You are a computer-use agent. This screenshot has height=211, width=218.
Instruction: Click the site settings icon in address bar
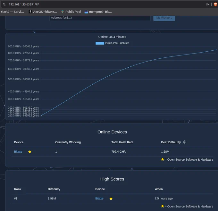4,4
